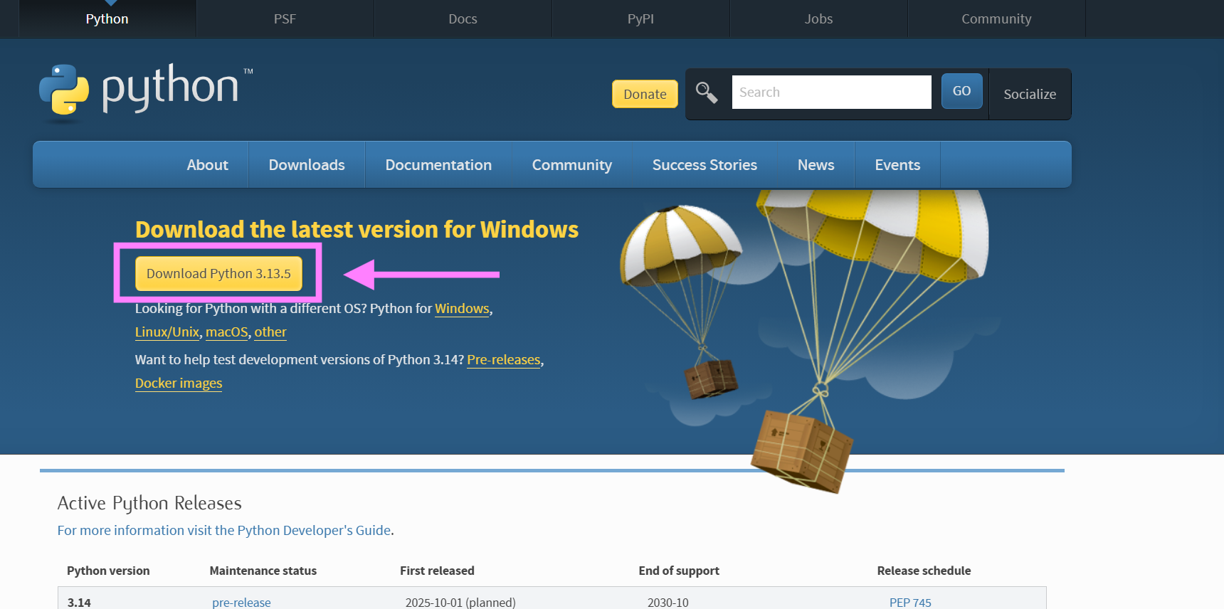This screenshot has width=1224, height=609.
Task: Follow the macOS link
Action: click(226, 332)
